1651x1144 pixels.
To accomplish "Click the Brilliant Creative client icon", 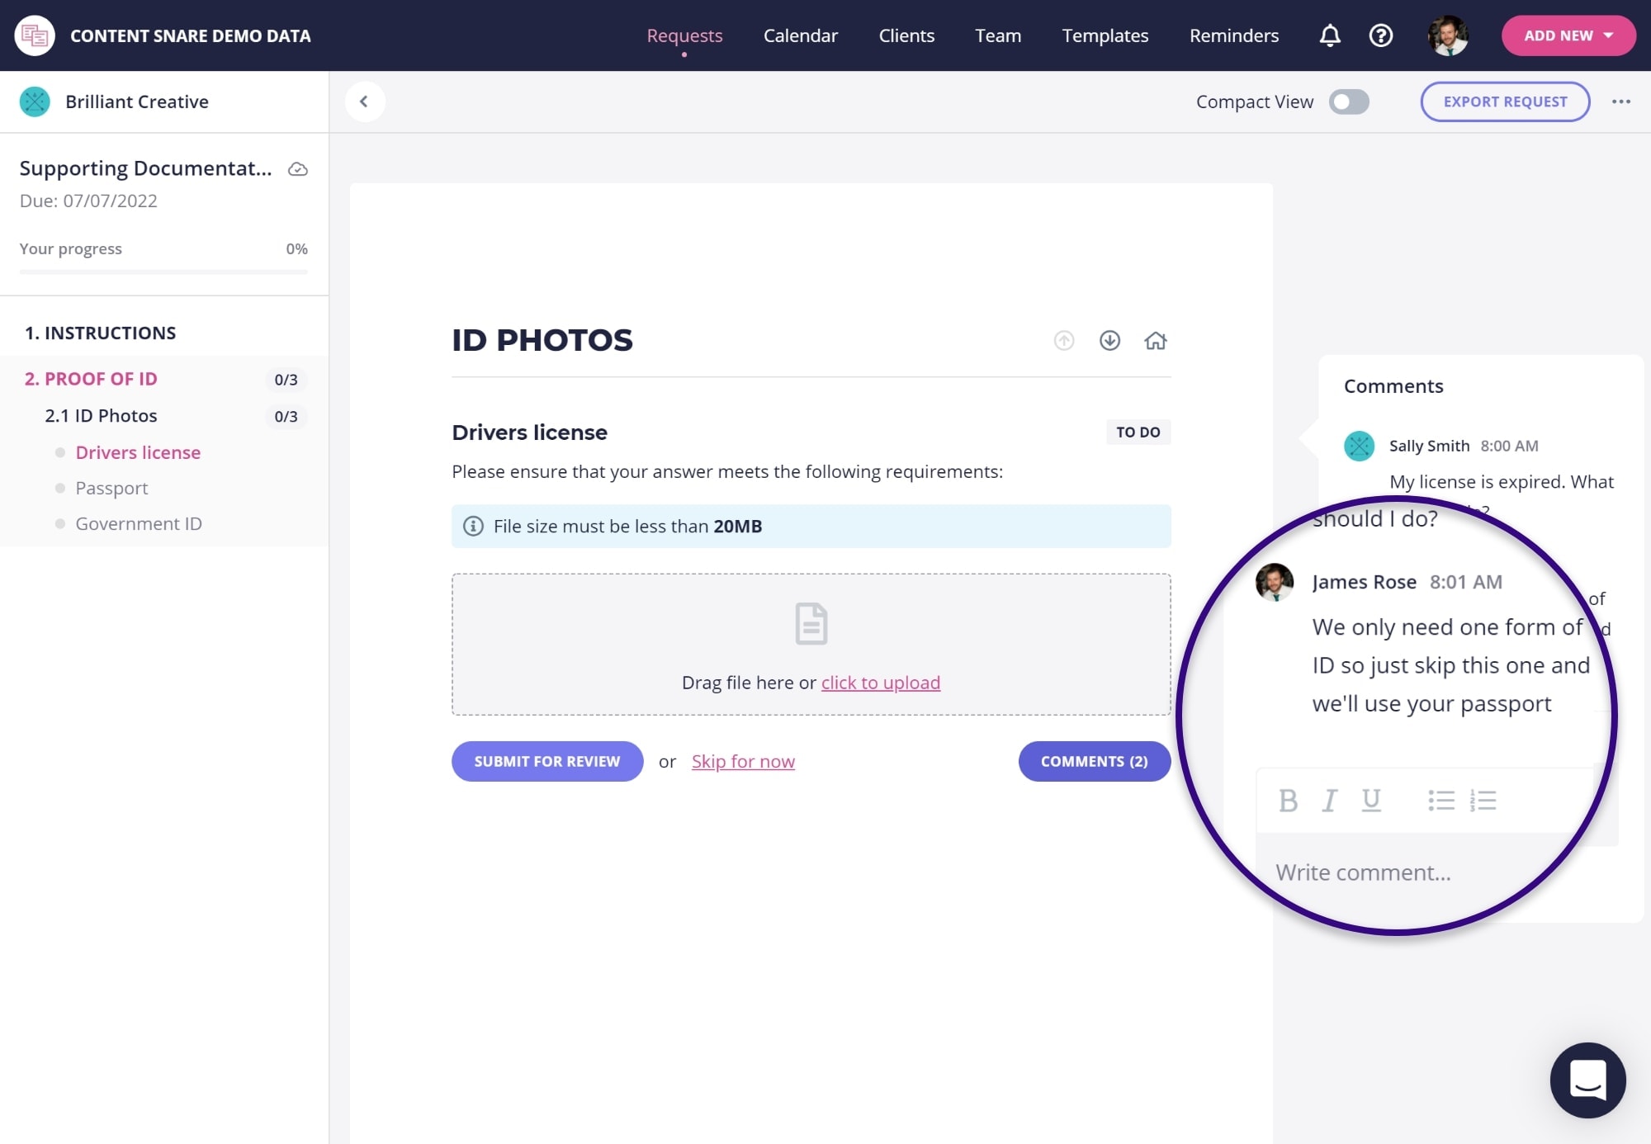I will [x=35, y=102].
